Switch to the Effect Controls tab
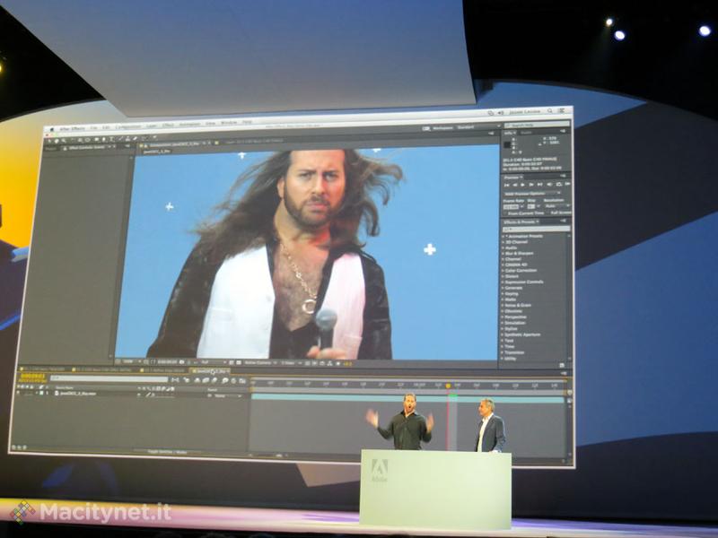 87,148
